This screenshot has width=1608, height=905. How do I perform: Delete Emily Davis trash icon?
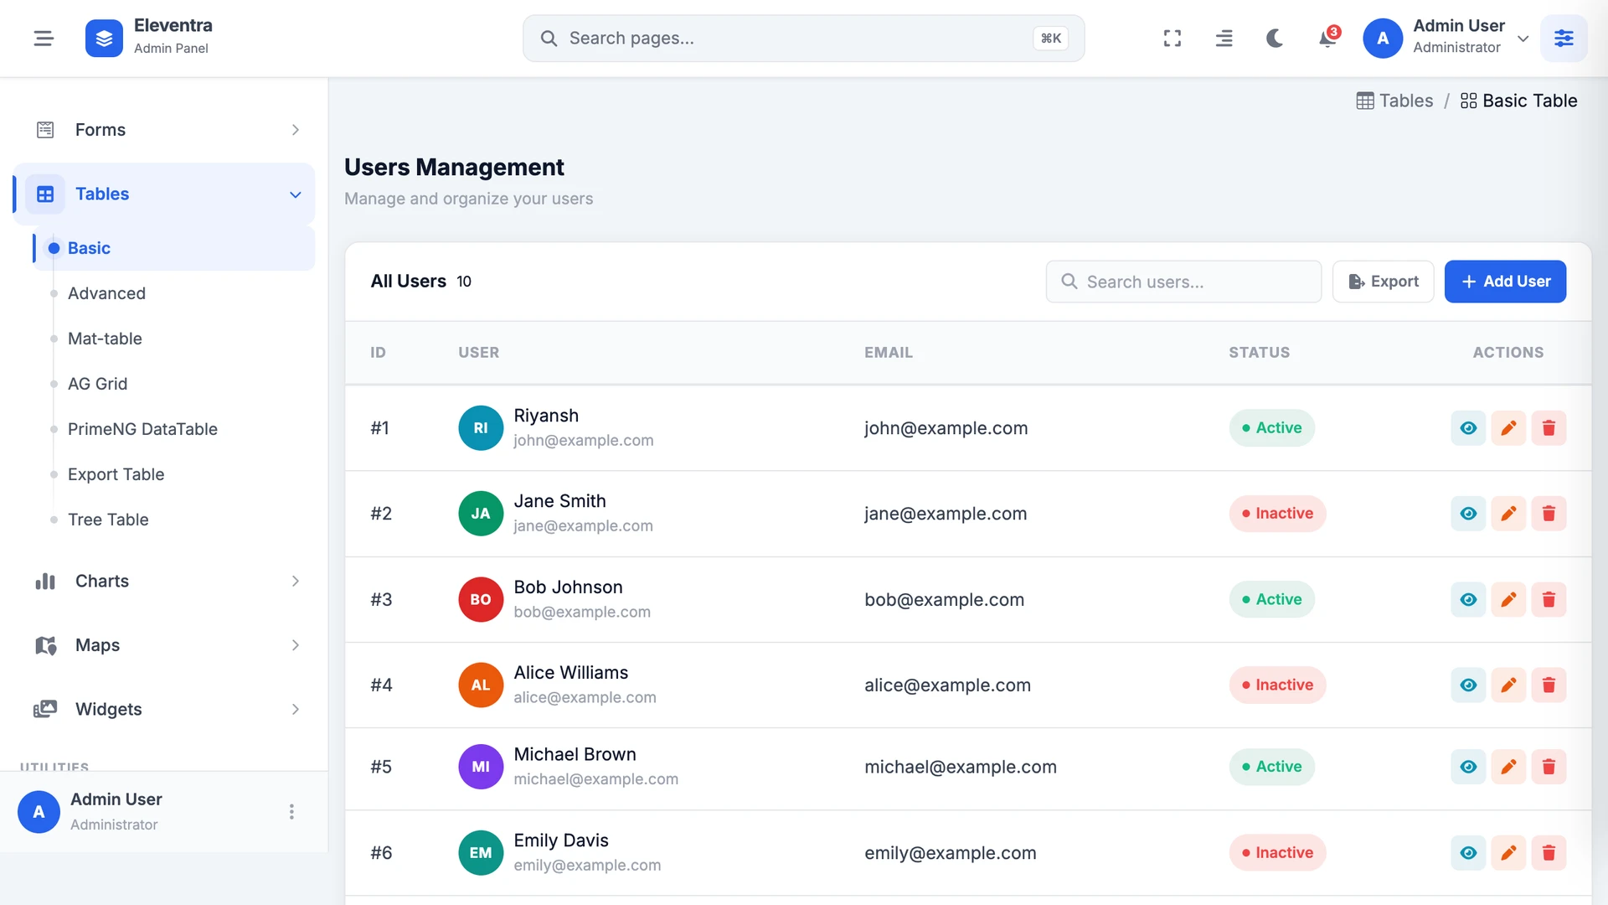[1549, 853]
